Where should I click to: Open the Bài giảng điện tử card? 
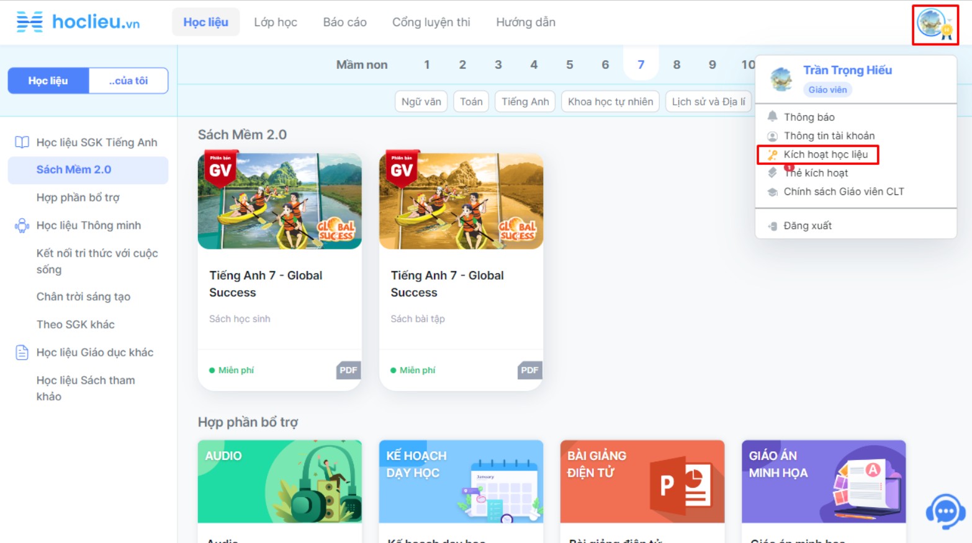coord(642,482)
